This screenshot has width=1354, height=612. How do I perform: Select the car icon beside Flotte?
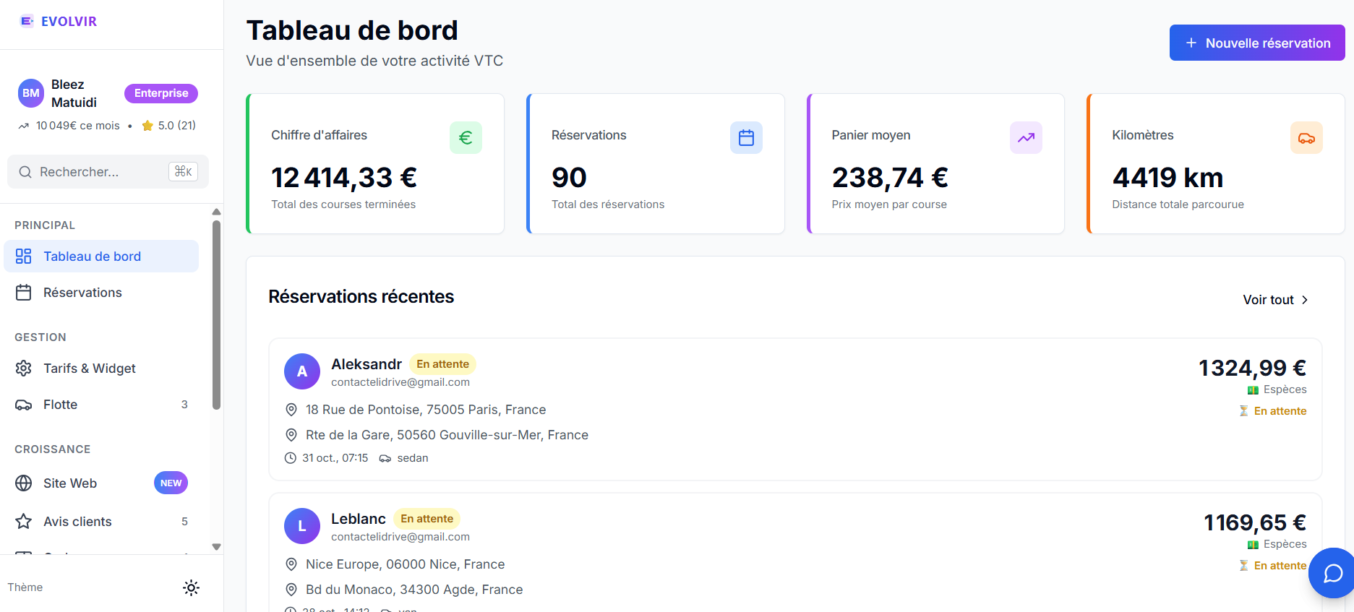click(23, 404)
